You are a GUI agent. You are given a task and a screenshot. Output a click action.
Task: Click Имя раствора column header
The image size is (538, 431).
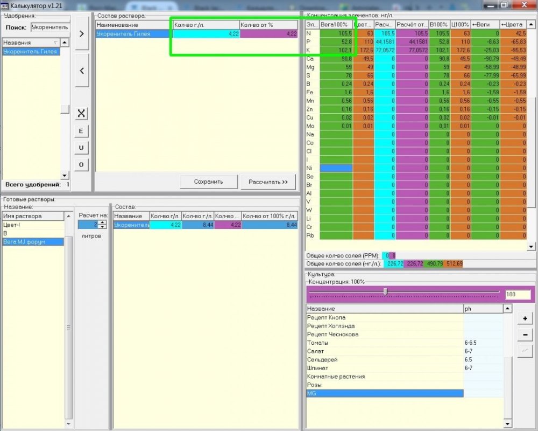click(x=33, y=216)
